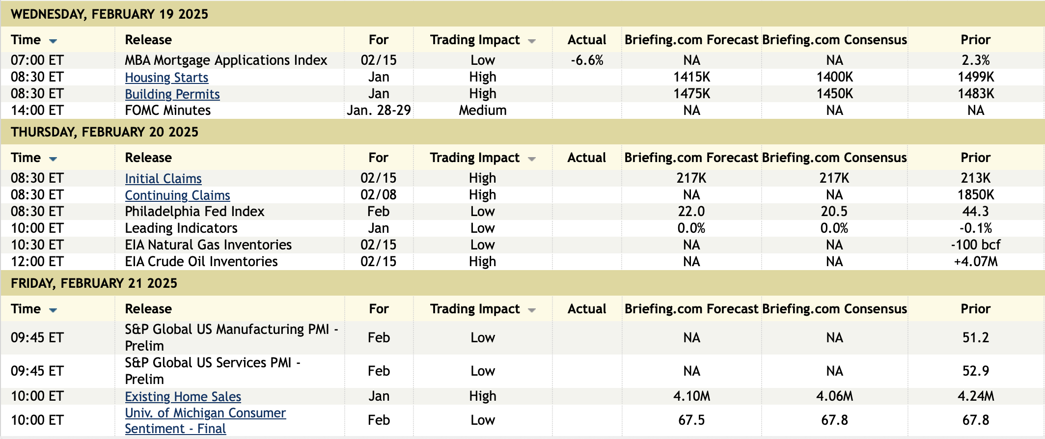
Task: Open Univ. of Michigan Consumer Sentiment link
Action: 205,413
